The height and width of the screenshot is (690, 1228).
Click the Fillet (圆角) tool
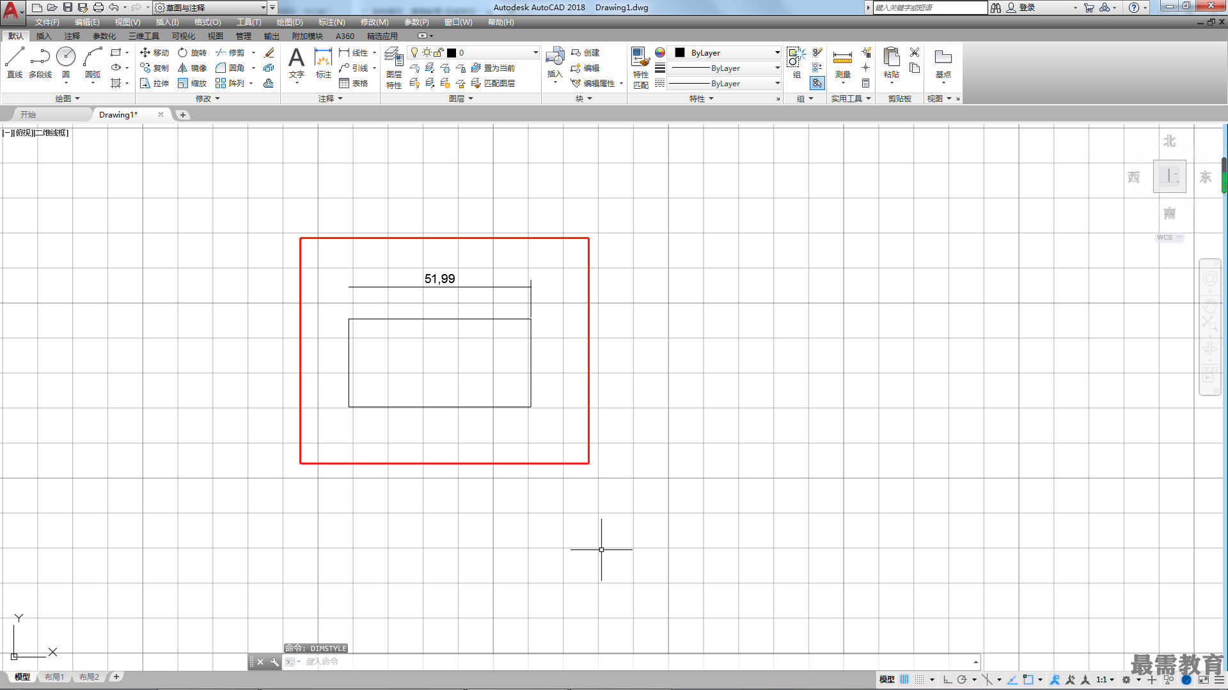(x=230, y=68)
